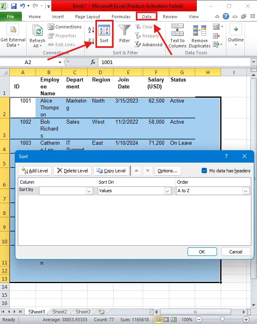This screenshot has width=257, height=324.
Task: Click the Save icon in quick access toolbar
Action: [14, 6]
